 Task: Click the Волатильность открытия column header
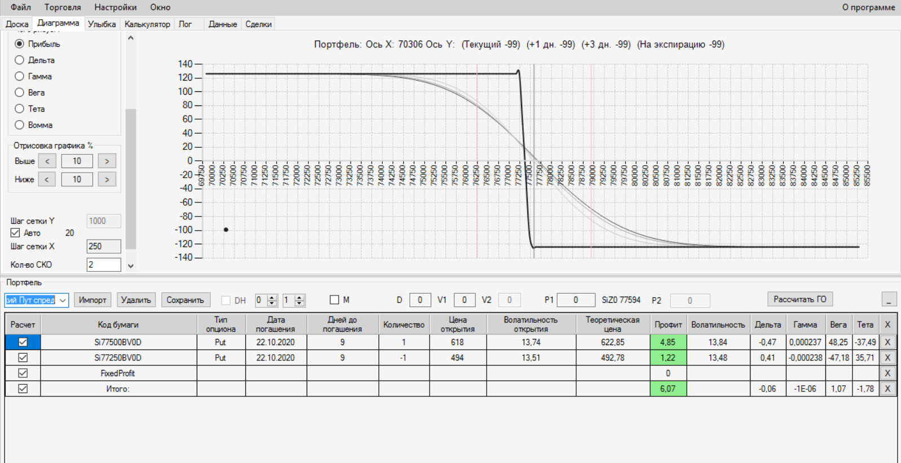531,324
